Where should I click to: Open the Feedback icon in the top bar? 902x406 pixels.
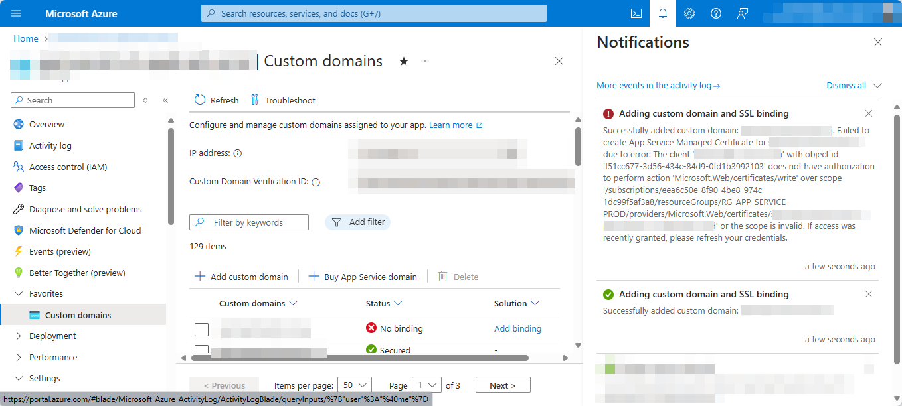click(x=742, y=13)
